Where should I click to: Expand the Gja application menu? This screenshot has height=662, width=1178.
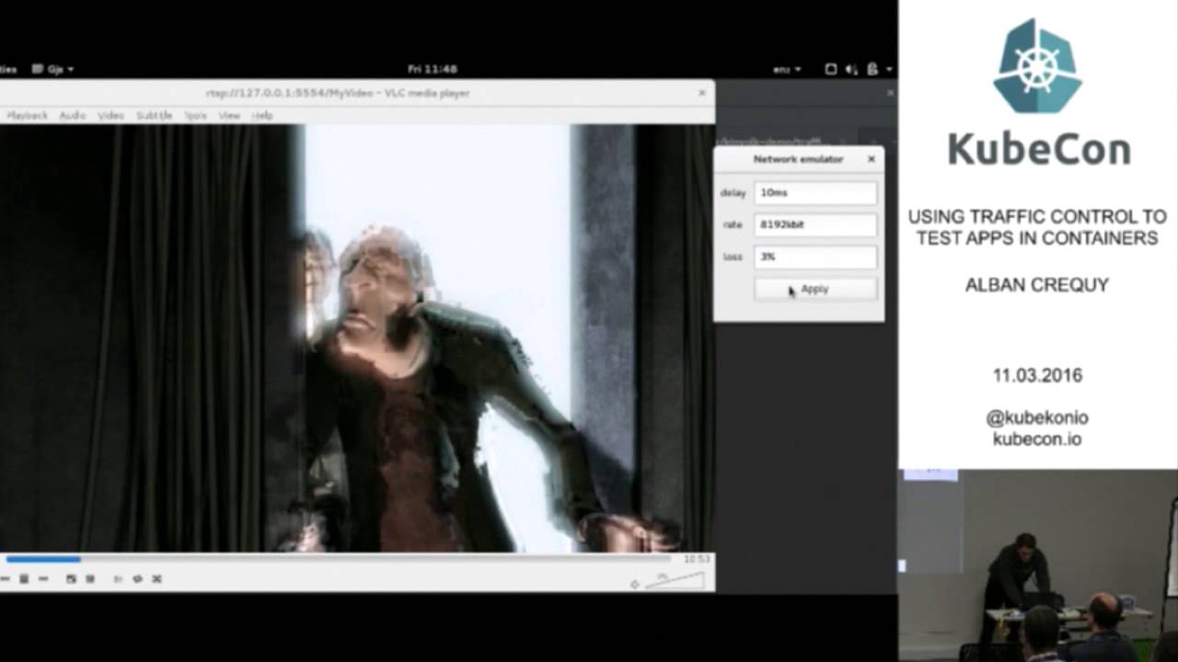[x=53, y=69]
